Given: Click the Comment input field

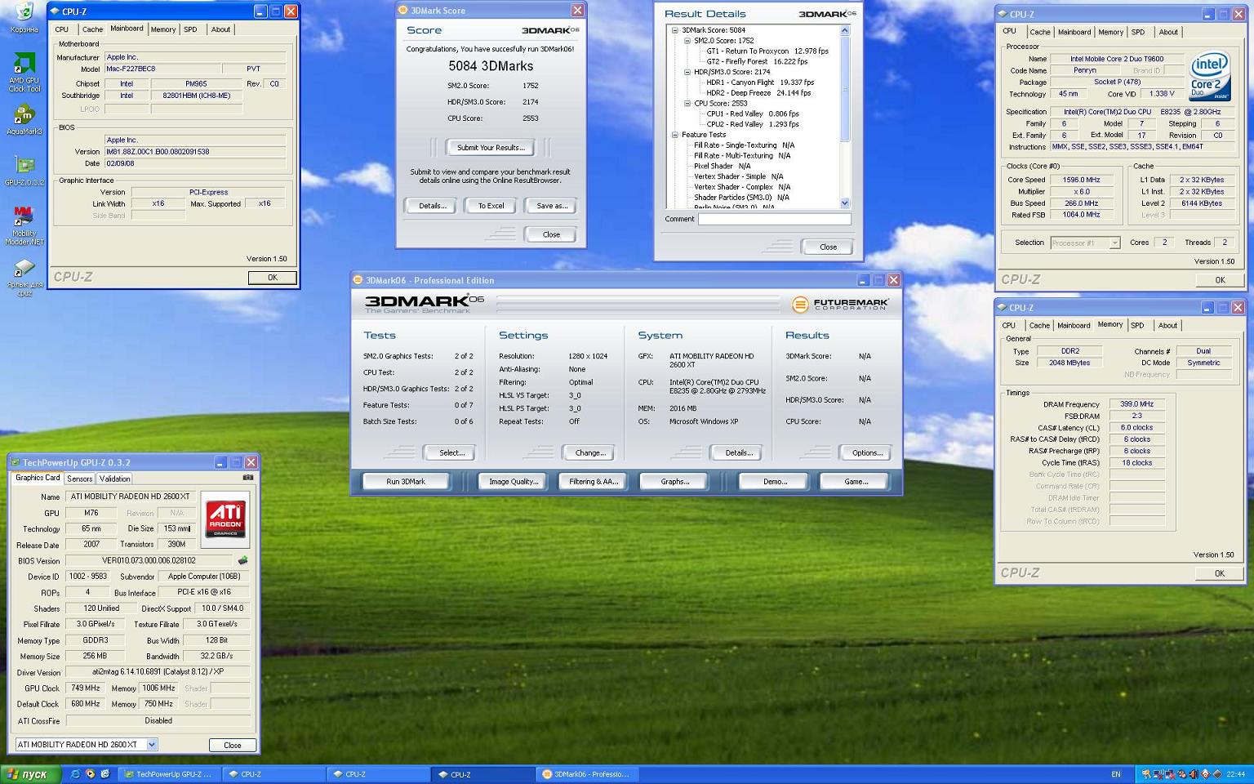Looking at the screenshot, I should pyautogui.click(x=774, y=219).
